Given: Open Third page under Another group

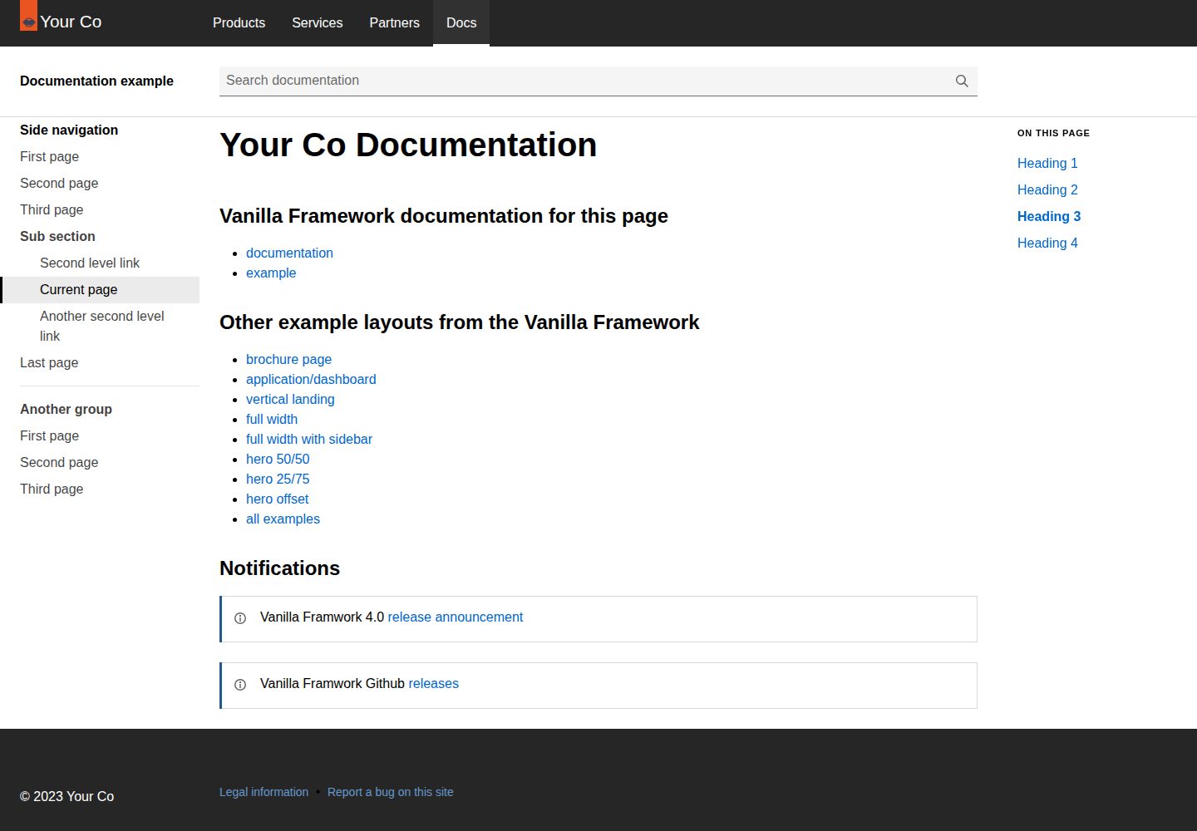Looking at the screenshot, I should tap(52, 489).
